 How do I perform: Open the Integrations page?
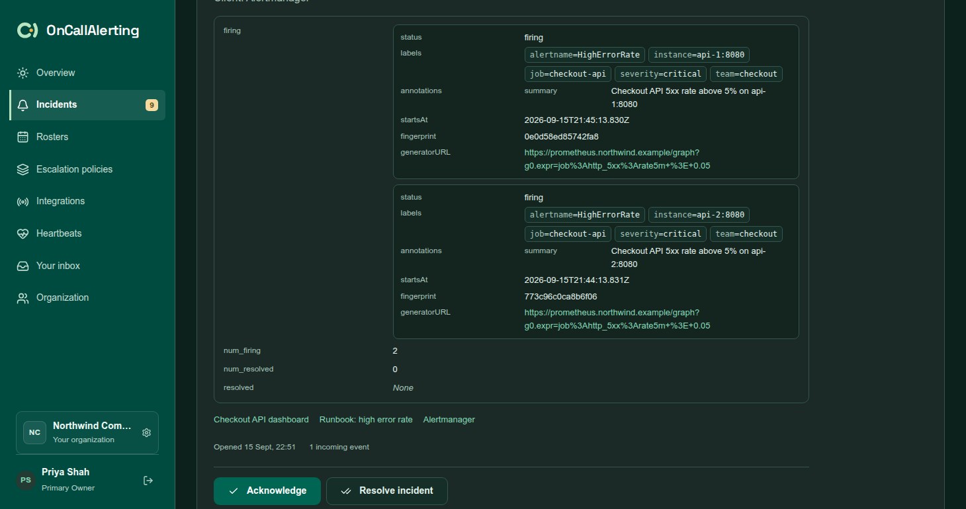click(x=87, y=201)
